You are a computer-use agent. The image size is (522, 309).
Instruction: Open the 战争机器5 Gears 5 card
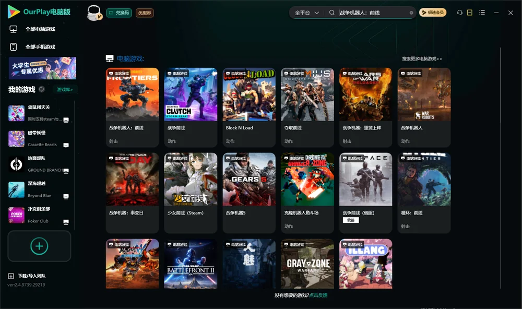[x=249, y=193]
